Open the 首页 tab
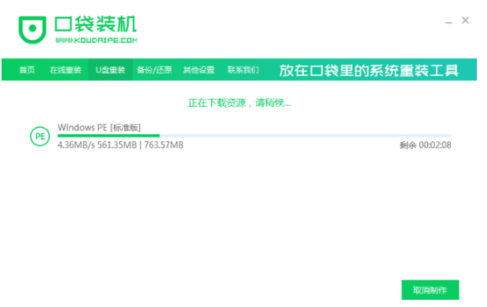 (27, 70)
